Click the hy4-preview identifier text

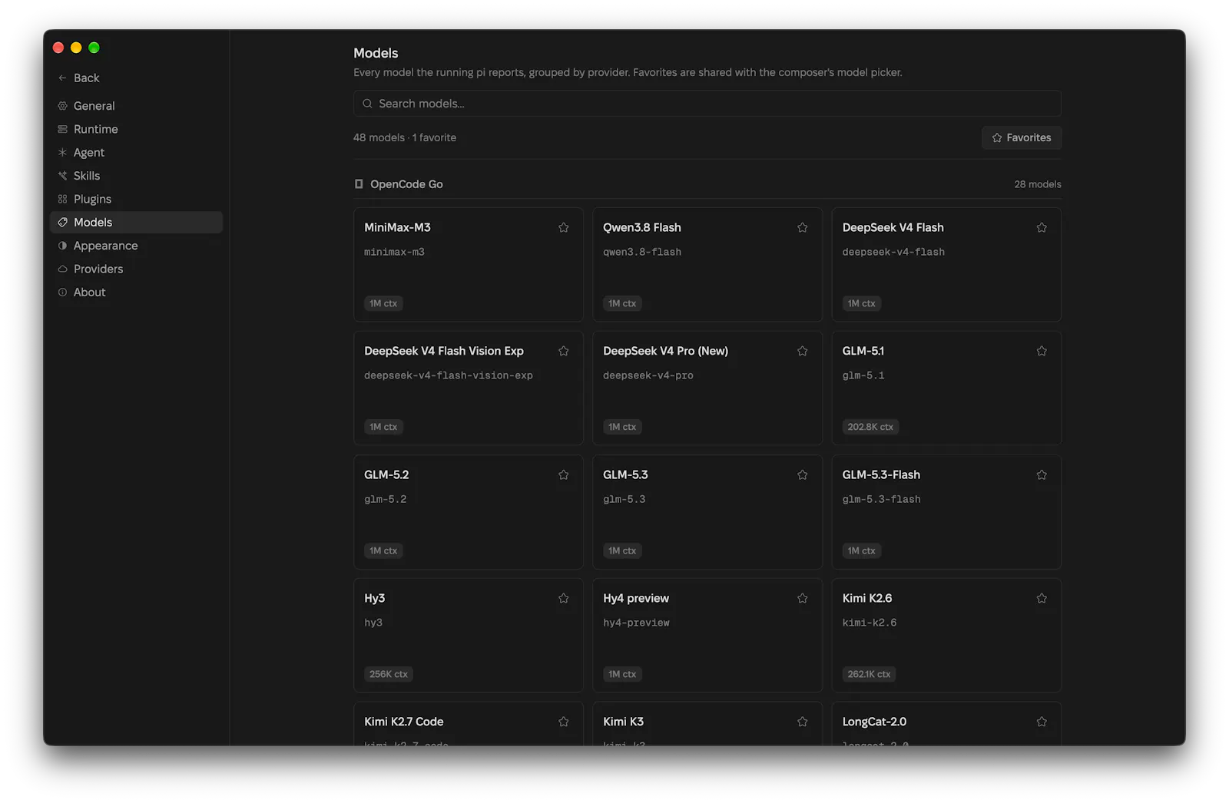[x=636, y=623]
